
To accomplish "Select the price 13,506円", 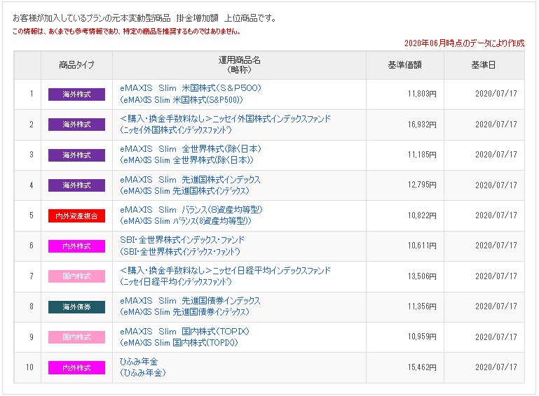I will [422, 276].
